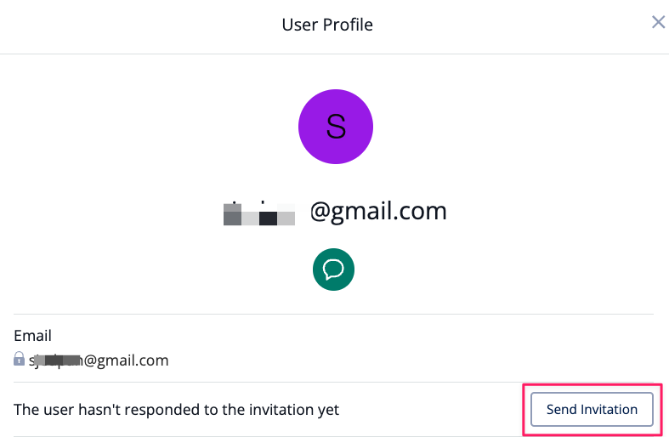This screenshot has width=669, height=437.
Task: Click the invitation status message text
Action: pos(176,410)
